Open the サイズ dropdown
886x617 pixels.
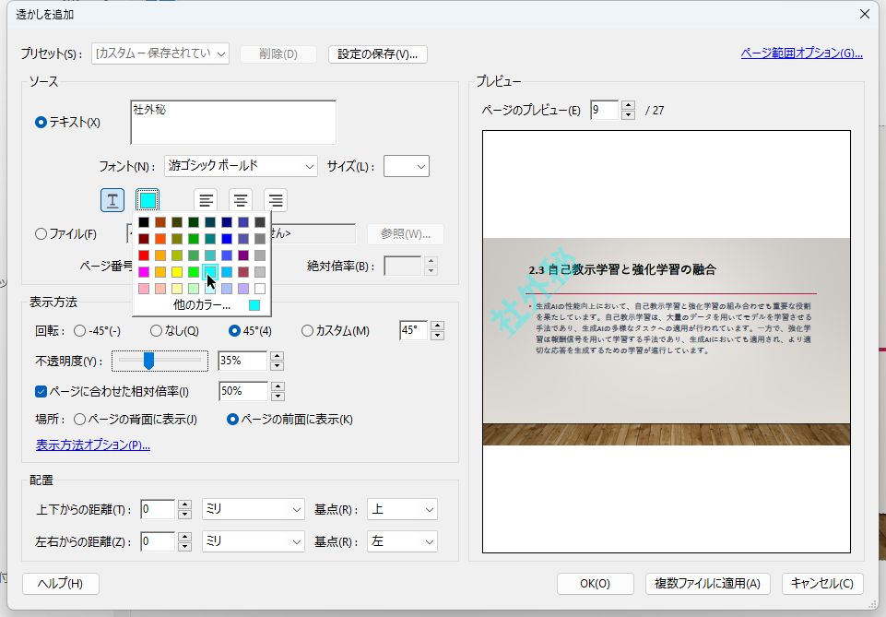pos(408,167)
